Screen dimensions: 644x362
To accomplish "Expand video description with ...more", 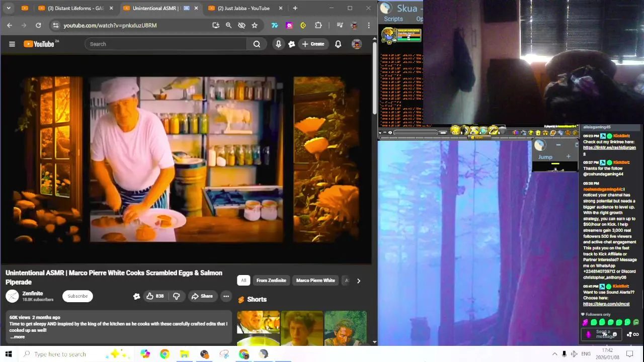I will (18, 337).
